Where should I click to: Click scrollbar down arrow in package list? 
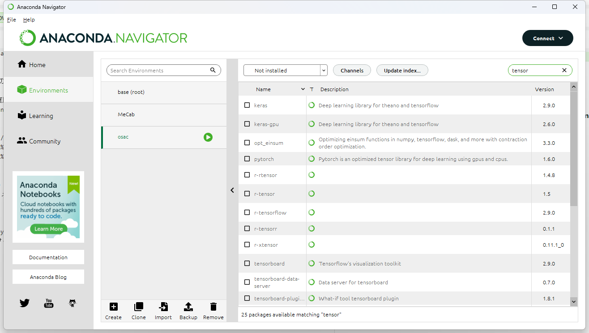pos(574,302)
